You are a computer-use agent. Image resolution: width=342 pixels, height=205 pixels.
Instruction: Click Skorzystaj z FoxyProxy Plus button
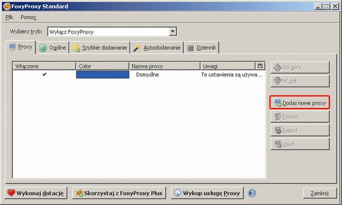(119, 193)
